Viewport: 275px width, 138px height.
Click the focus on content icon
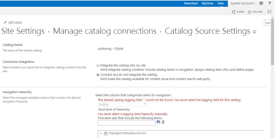click(269, 12)
